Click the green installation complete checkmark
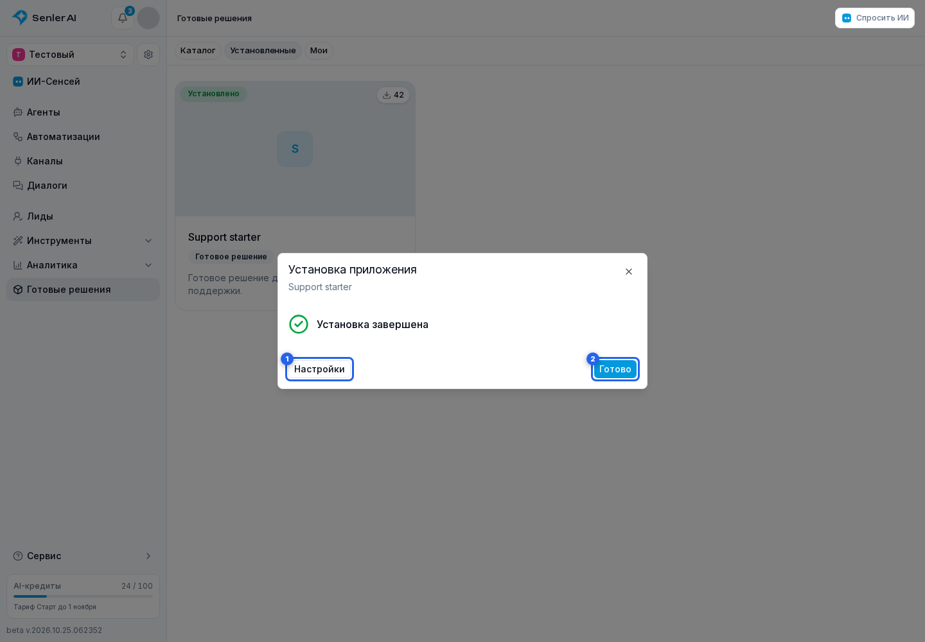 click(299, 324)
